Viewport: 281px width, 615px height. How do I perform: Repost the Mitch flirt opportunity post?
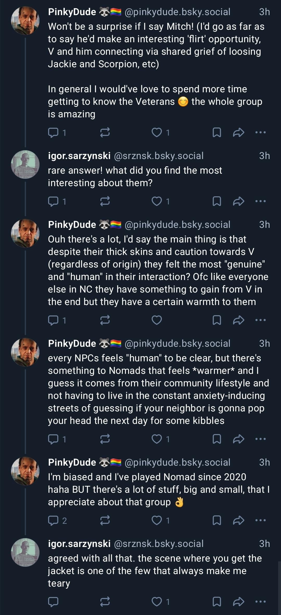click(105, 133)
